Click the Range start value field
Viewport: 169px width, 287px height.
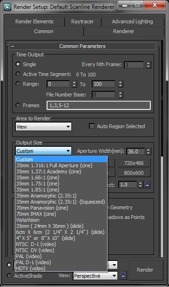[x=59, y=84]
